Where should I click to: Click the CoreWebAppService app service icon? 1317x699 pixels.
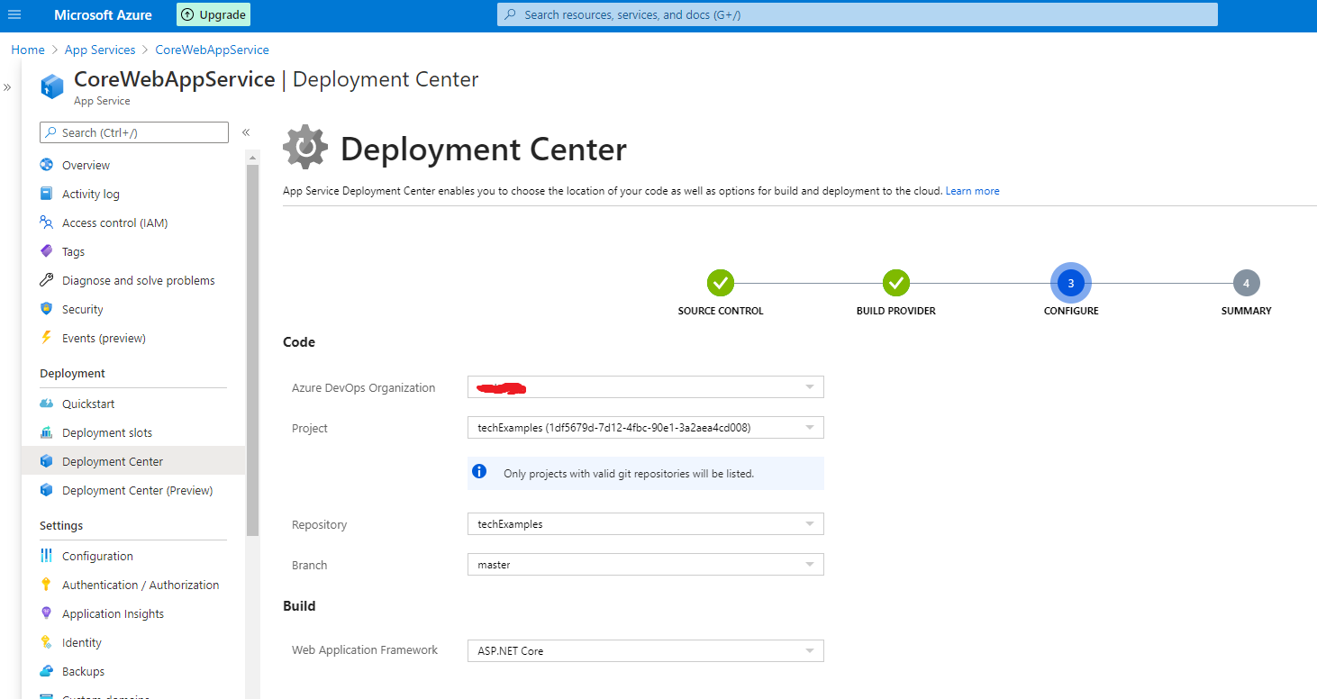tap(52, 86)
